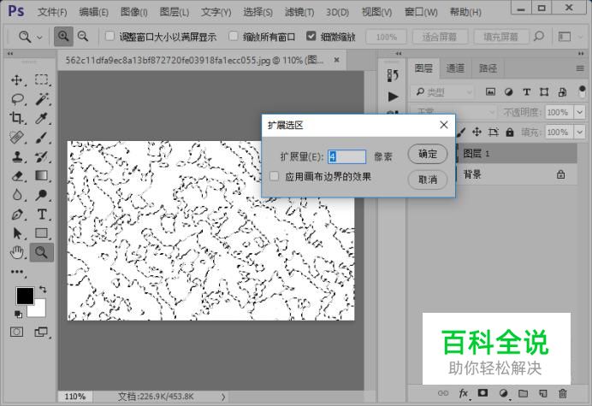Select the Lasso tool
Image resolution: width=592 pixels, height=406 pixels.
click(16, 99)
